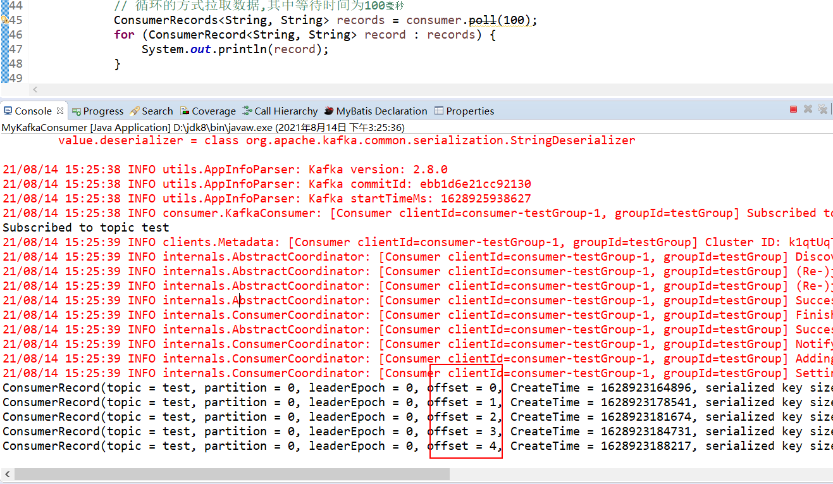
Task: Place cursor on the poll(100) method call
Action: pyautogui.click(x=482, y=20)
